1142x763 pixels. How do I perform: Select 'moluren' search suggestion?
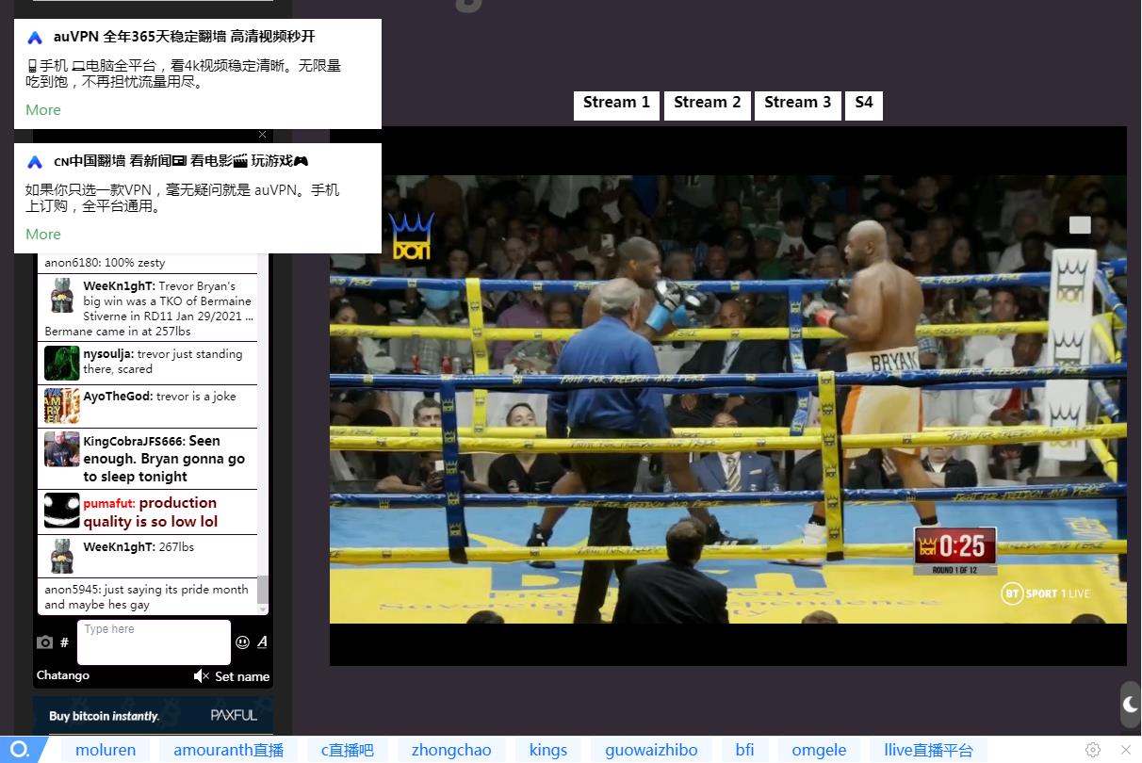(106, 750)
